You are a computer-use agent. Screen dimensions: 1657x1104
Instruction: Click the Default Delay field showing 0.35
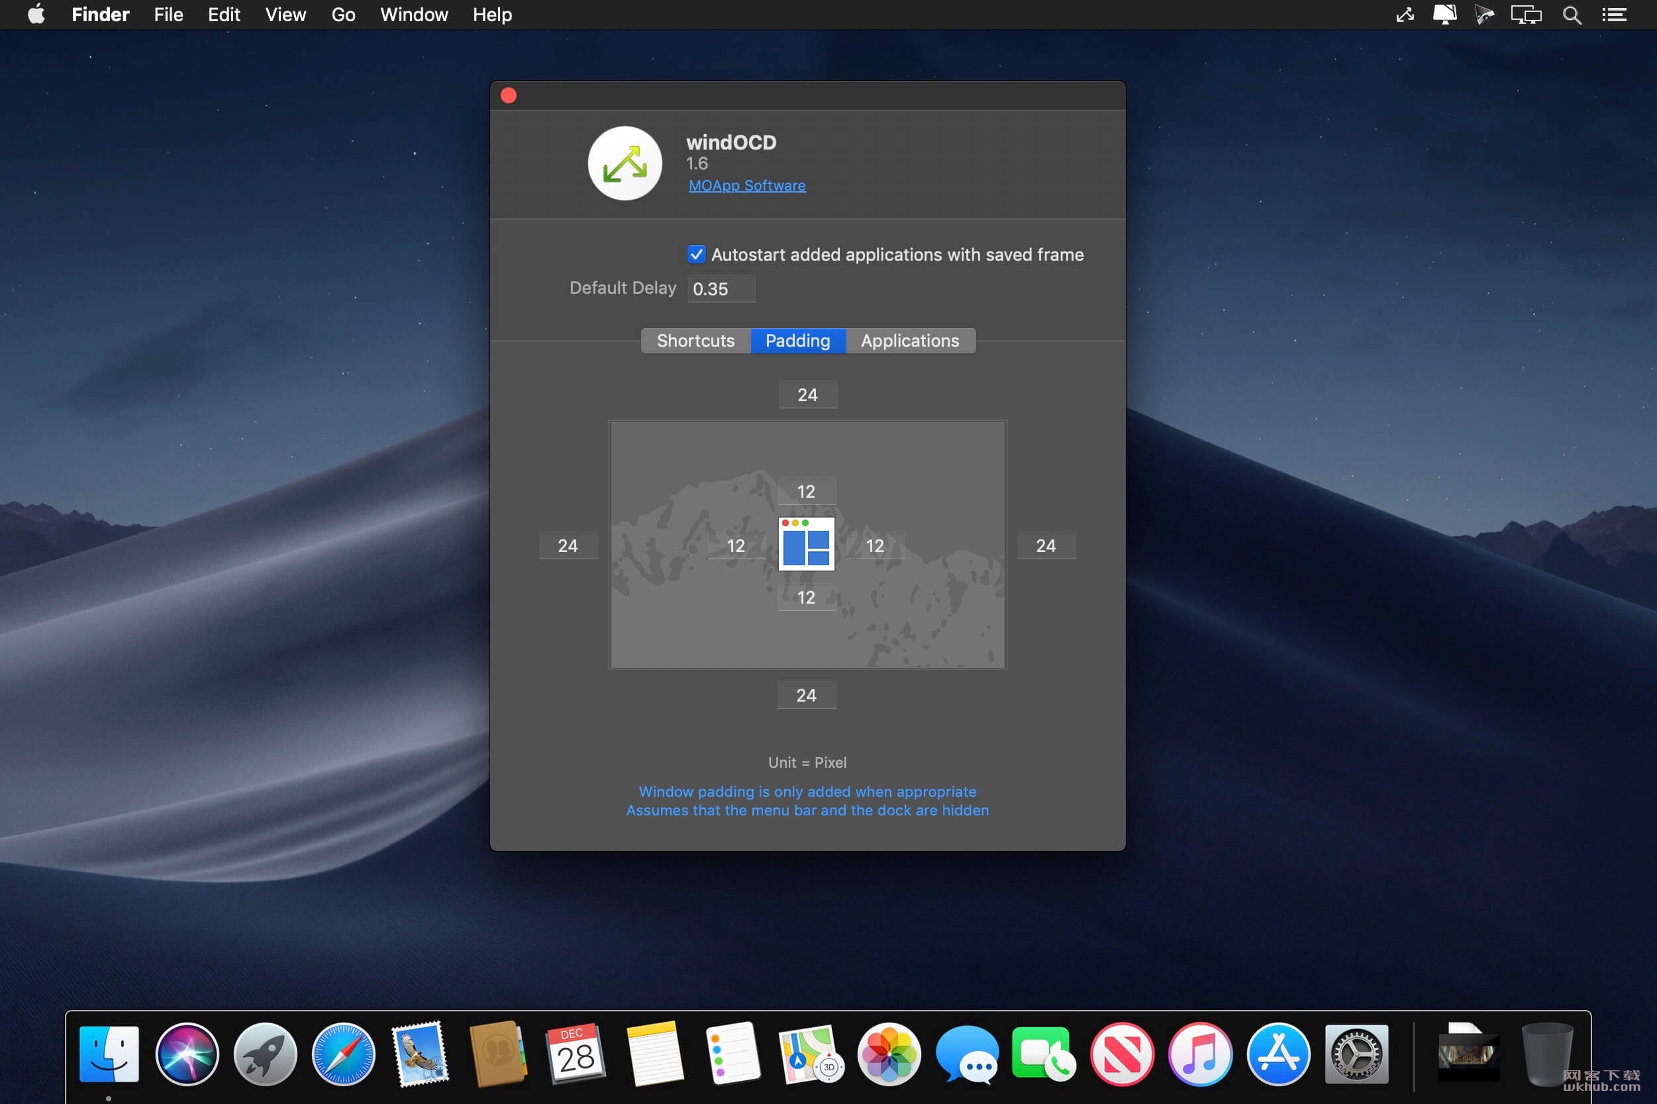coord(721,289)
